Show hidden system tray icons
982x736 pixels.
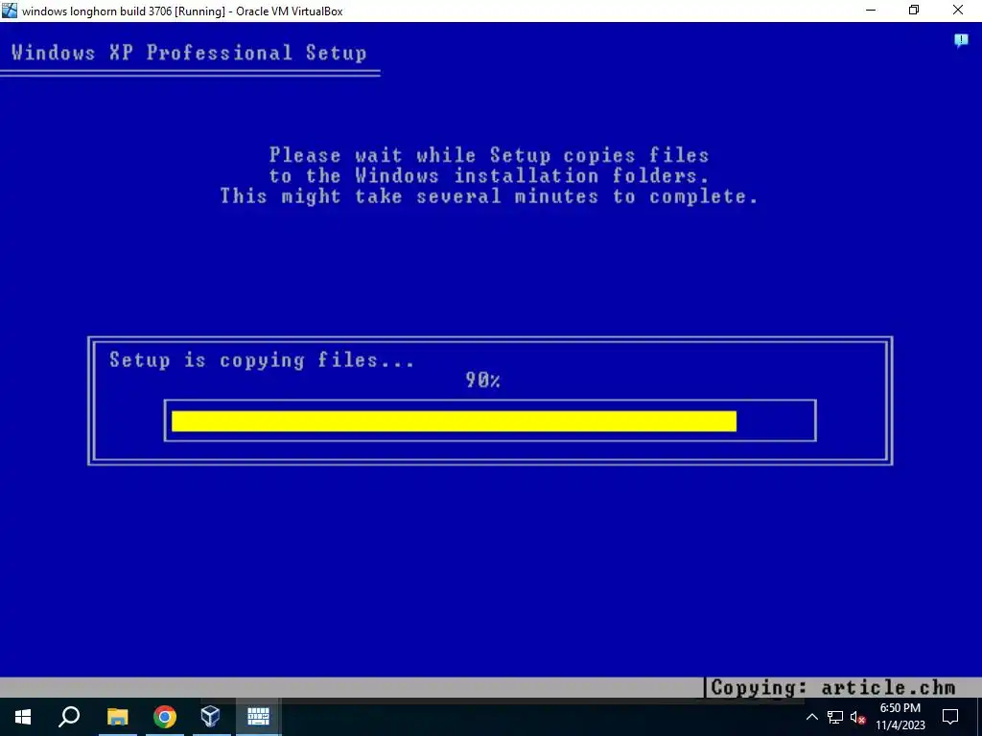coord(811,717)
